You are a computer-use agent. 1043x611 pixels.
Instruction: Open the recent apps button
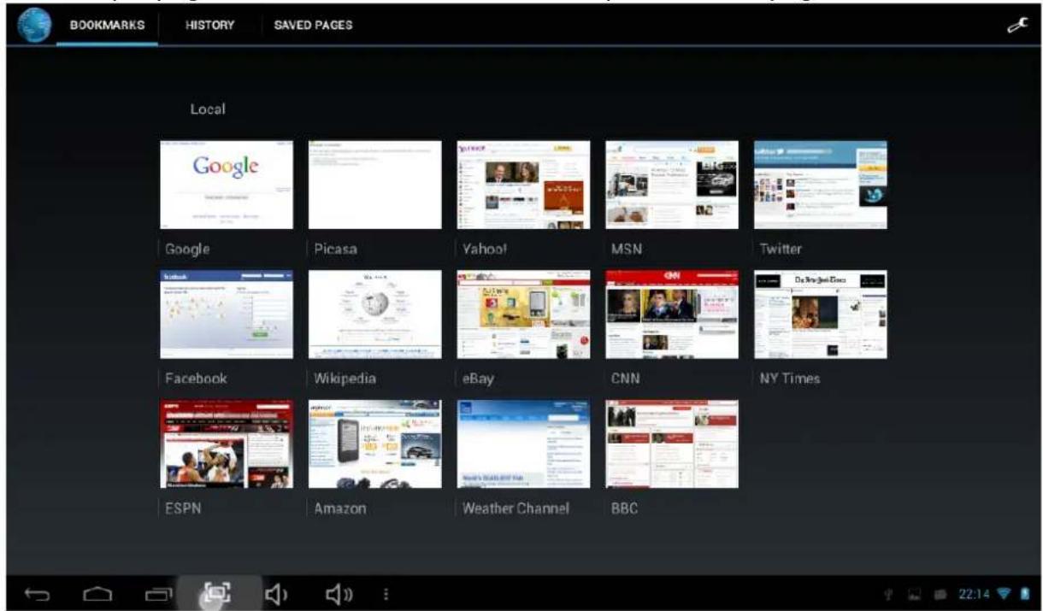pos(157,593)
